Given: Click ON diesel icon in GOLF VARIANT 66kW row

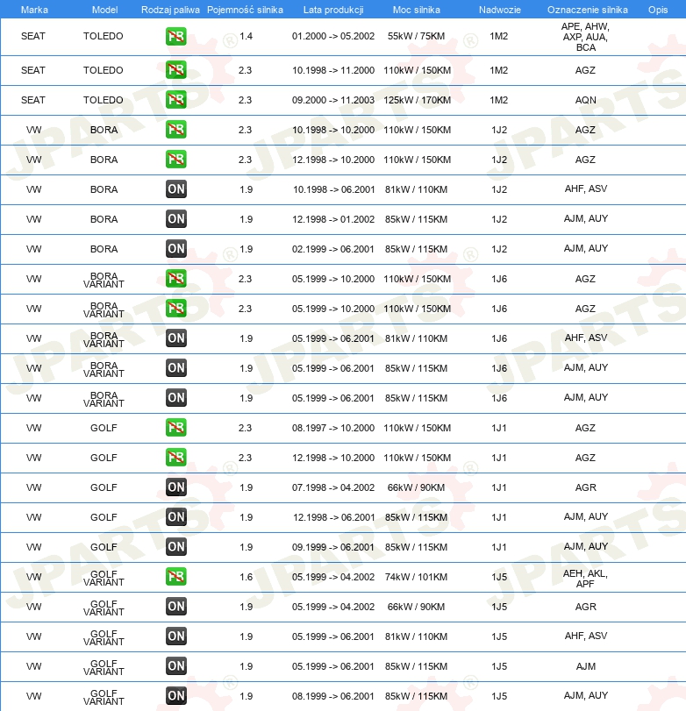Looking at the screenshot, I should coord(176,607).
